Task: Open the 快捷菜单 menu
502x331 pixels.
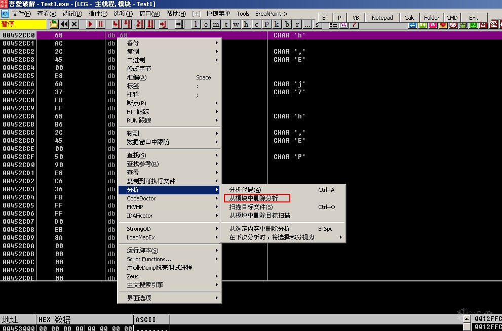Action: (x=218, y=14)
